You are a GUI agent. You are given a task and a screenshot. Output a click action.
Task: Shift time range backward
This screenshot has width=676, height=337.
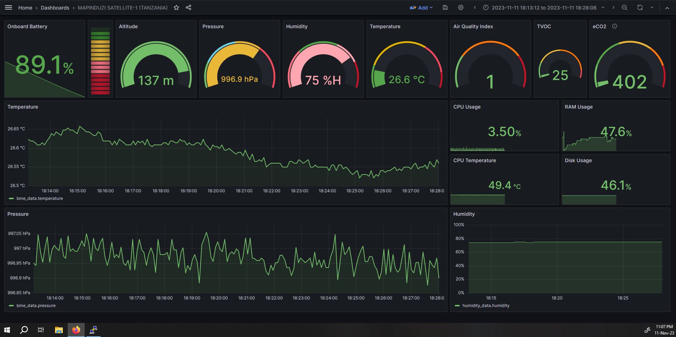pos(475,7)
